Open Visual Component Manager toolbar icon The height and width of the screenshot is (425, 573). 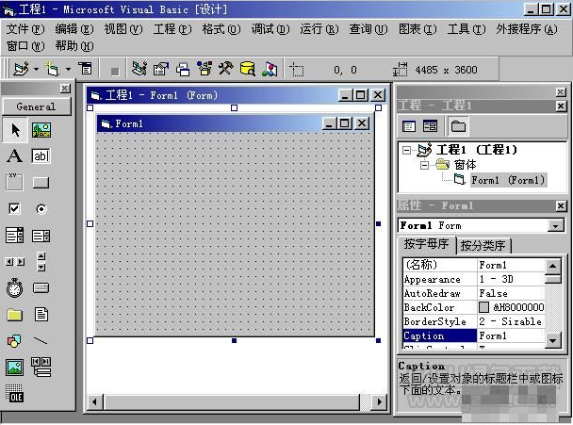270,69
